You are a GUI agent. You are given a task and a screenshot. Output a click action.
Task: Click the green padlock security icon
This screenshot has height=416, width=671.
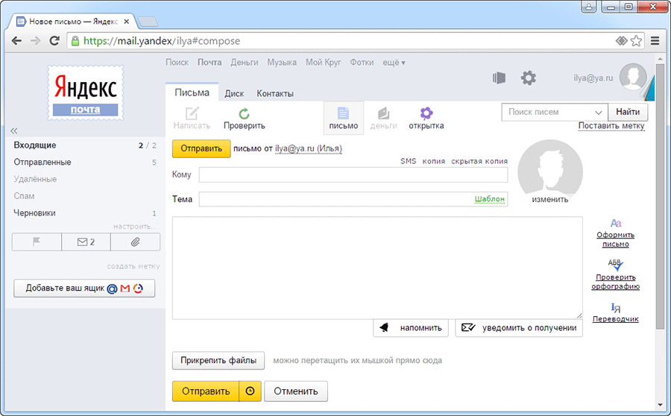click(75, 41)
